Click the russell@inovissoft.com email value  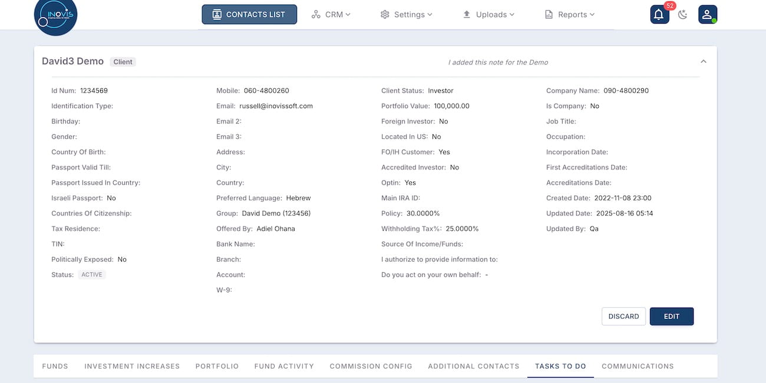click(276, 106)
